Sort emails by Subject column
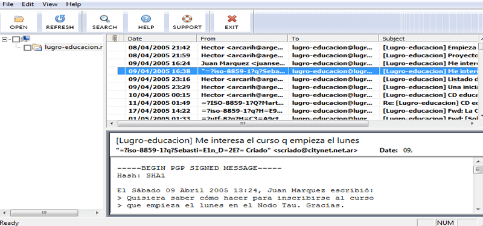The width and height of the screenshot is (483, 226). (x=429, y=39)
